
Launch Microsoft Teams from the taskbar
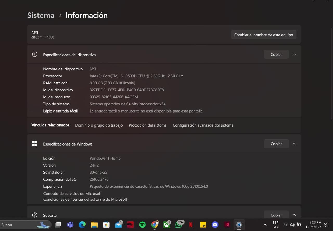coord(70,225)
